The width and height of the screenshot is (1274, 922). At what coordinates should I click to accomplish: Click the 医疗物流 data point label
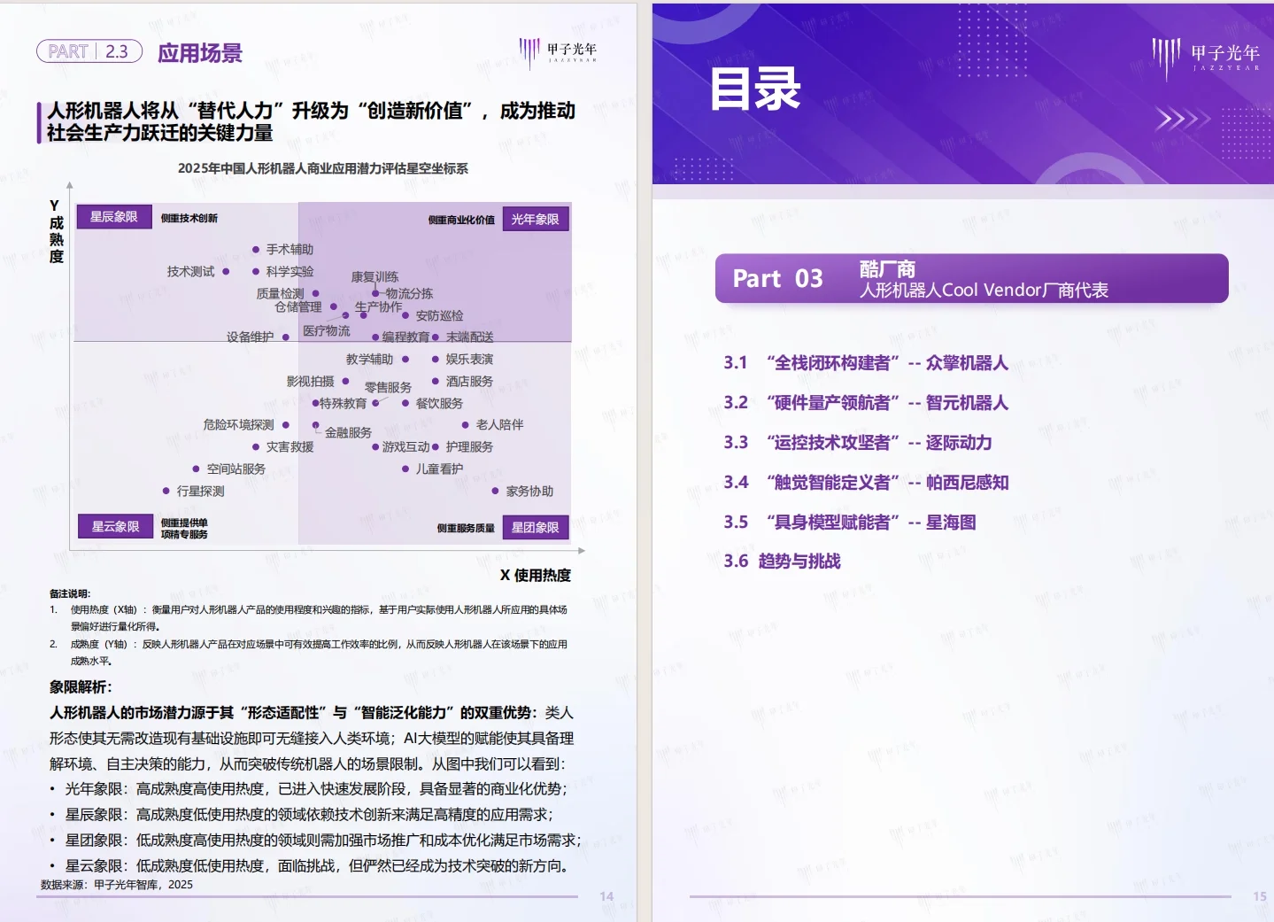coord(327,331)
